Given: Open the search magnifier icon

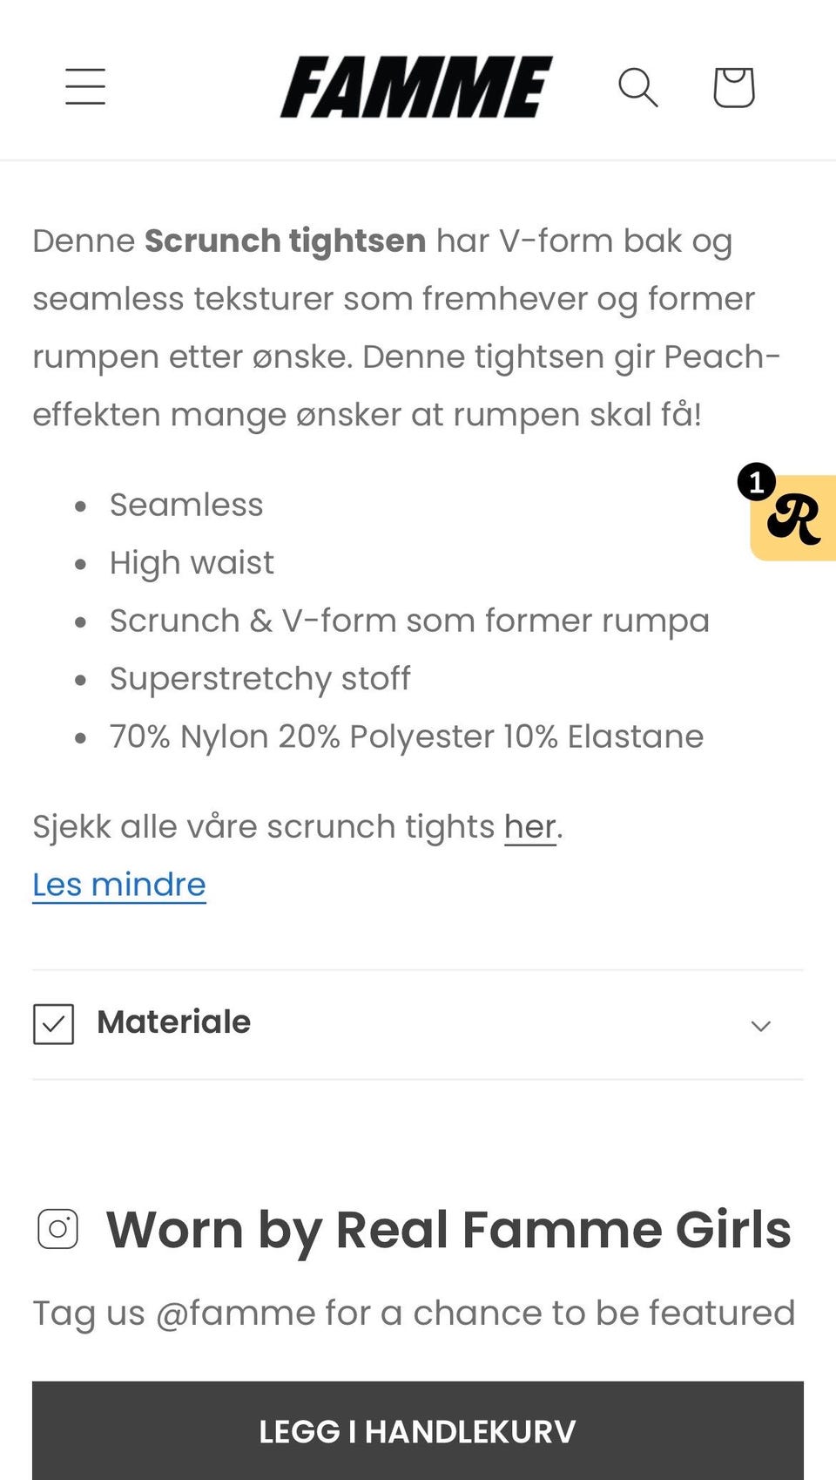Looking at the screenshot, I should tap(638, 87).
